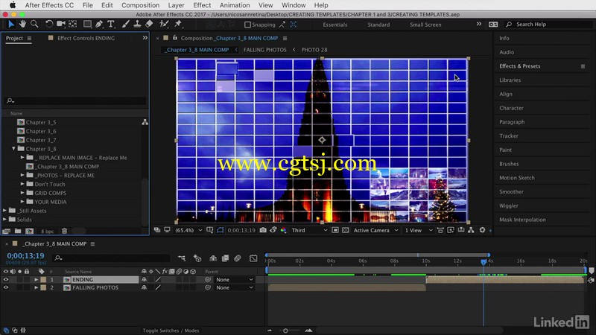Select the Essentials workspace
Image resolution: width=596 pixels, height=335 pixels.
[x=335, y=25]
